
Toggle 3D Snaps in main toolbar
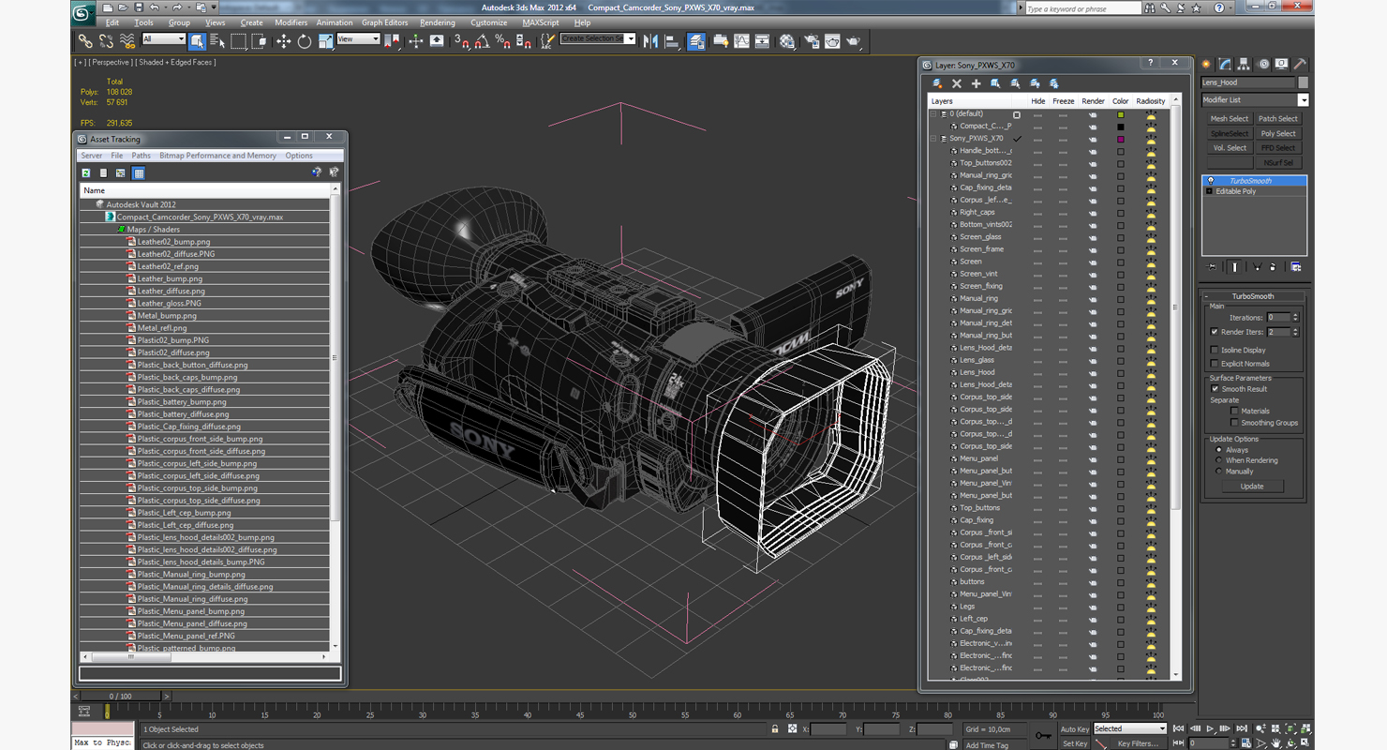coord(461,41)
